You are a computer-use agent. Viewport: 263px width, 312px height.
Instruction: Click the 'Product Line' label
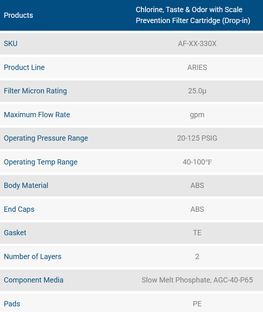[24, 67]
